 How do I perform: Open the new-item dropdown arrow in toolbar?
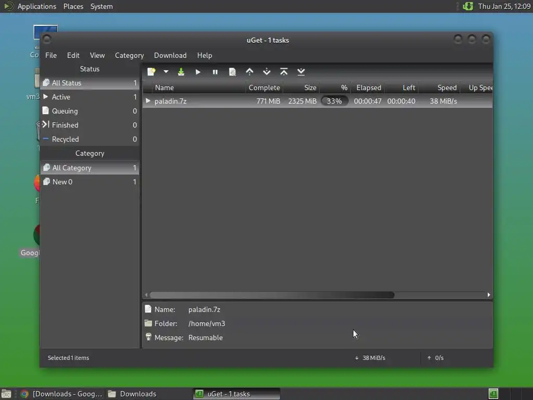(166, 72)
